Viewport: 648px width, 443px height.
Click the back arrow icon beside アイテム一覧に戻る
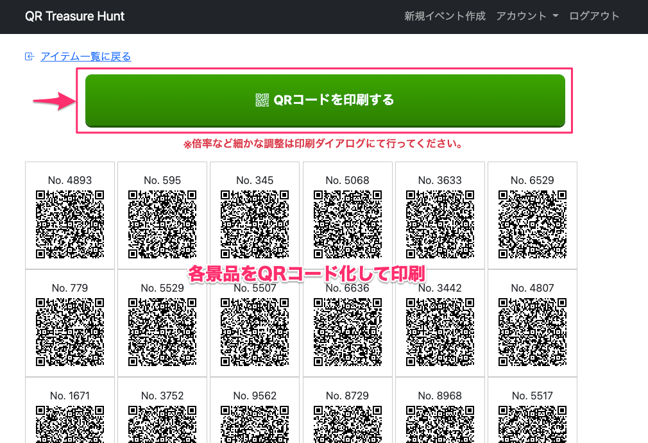(29, 56)
